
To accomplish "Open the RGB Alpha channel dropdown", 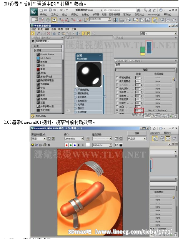I will [111, 145].
